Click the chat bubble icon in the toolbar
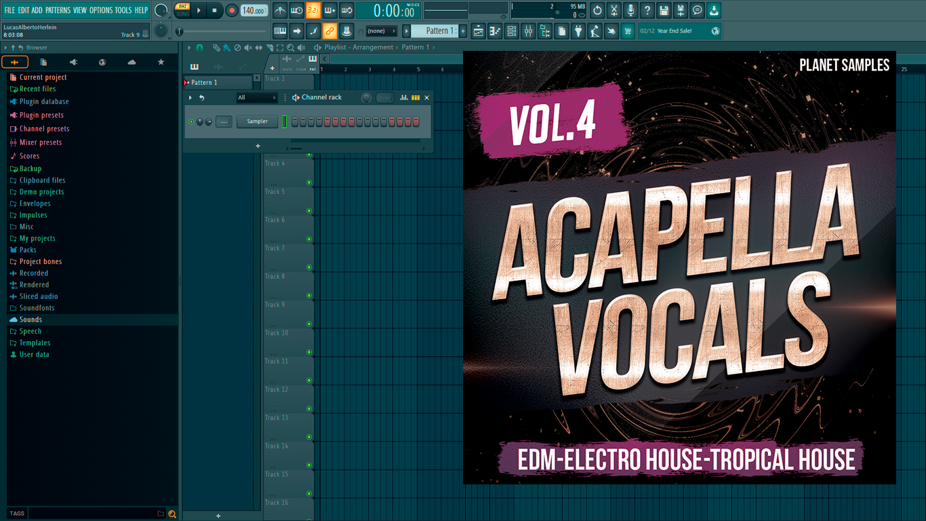Viewport: 926px width, 521px height. [698, 10]
